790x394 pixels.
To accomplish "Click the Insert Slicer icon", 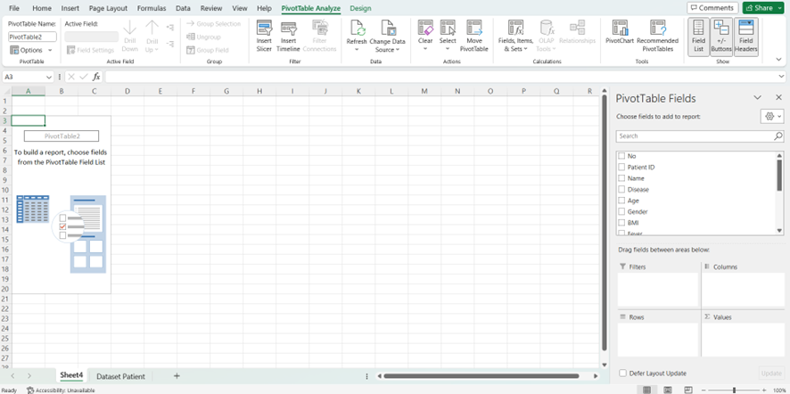I will [264, 29].
